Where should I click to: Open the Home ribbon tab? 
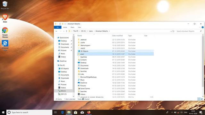65,27
